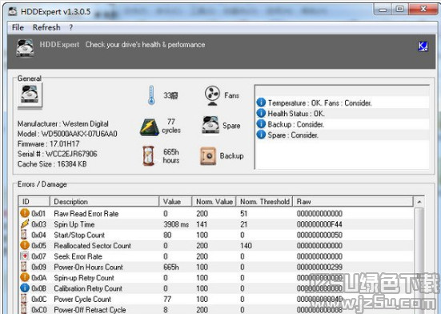Screen dimensions: 441x314
Task: Click lightning icon on 0x03 Spin Up Time row
Action: [x=25, y=224]
